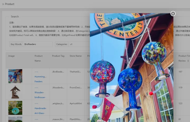This screenshot has height=122, width=190.
Task: Sort by Product Total Review arrows
Action: (188, 61)
